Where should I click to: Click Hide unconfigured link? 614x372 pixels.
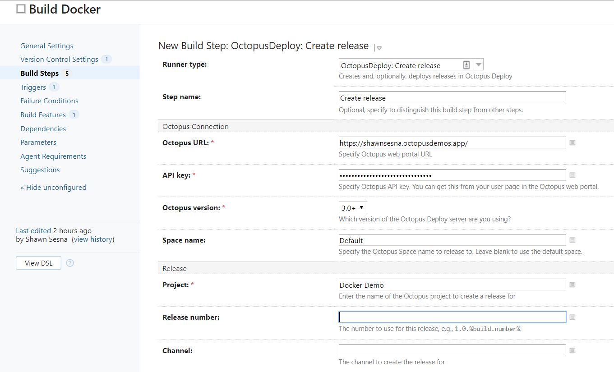click(x=53, y=187)
